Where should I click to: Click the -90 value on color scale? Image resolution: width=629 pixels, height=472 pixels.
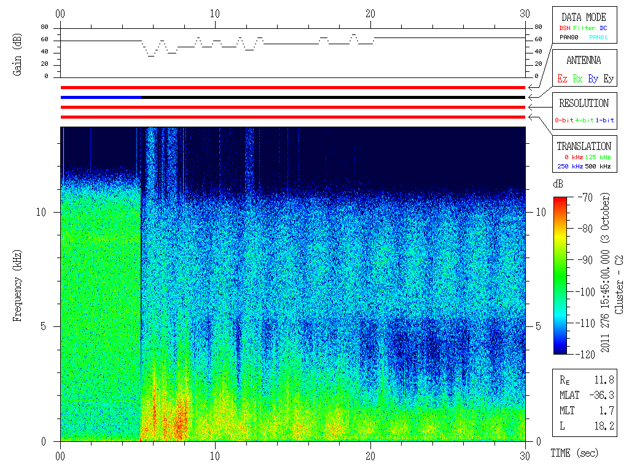click(x=585, y=260)
